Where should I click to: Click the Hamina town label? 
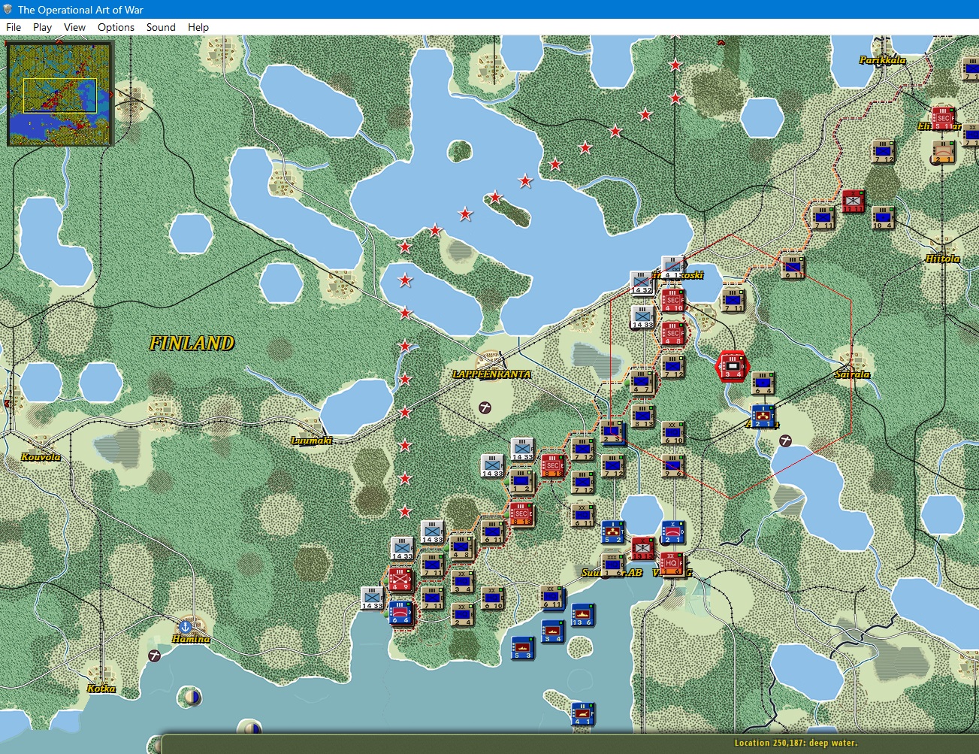[191, 639]
